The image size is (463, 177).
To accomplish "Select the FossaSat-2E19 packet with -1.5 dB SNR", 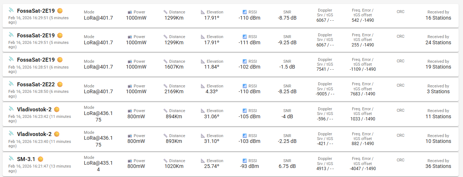I will click(36, 59).
